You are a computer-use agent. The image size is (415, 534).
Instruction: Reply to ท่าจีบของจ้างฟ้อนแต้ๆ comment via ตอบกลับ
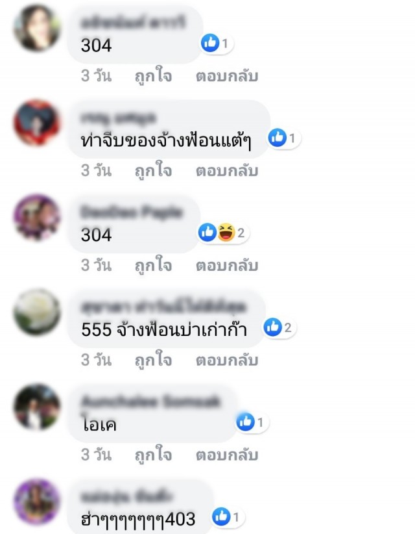[227, 170]
